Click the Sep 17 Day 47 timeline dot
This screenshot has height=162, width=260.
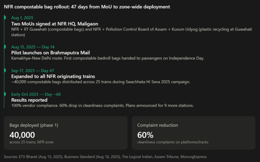5,70
